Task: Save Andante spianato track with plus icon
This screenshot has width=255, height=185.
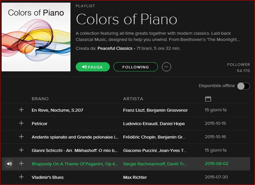Action: [21, 137]
